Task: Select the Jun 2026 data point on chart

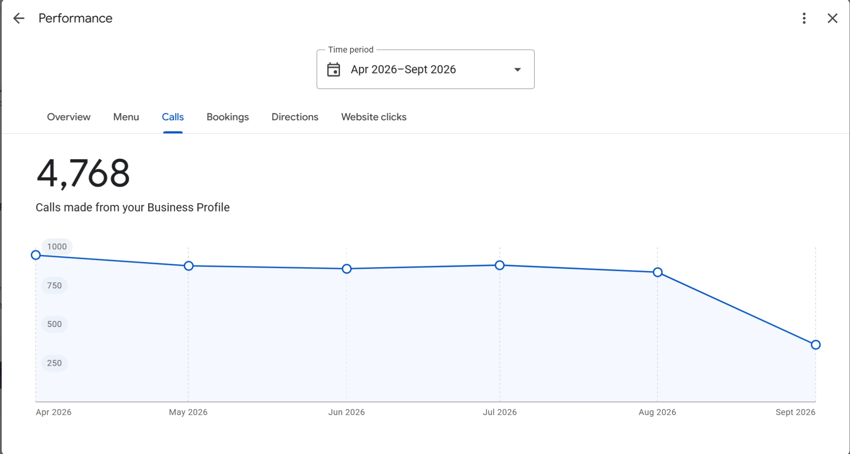Action: 346,269
